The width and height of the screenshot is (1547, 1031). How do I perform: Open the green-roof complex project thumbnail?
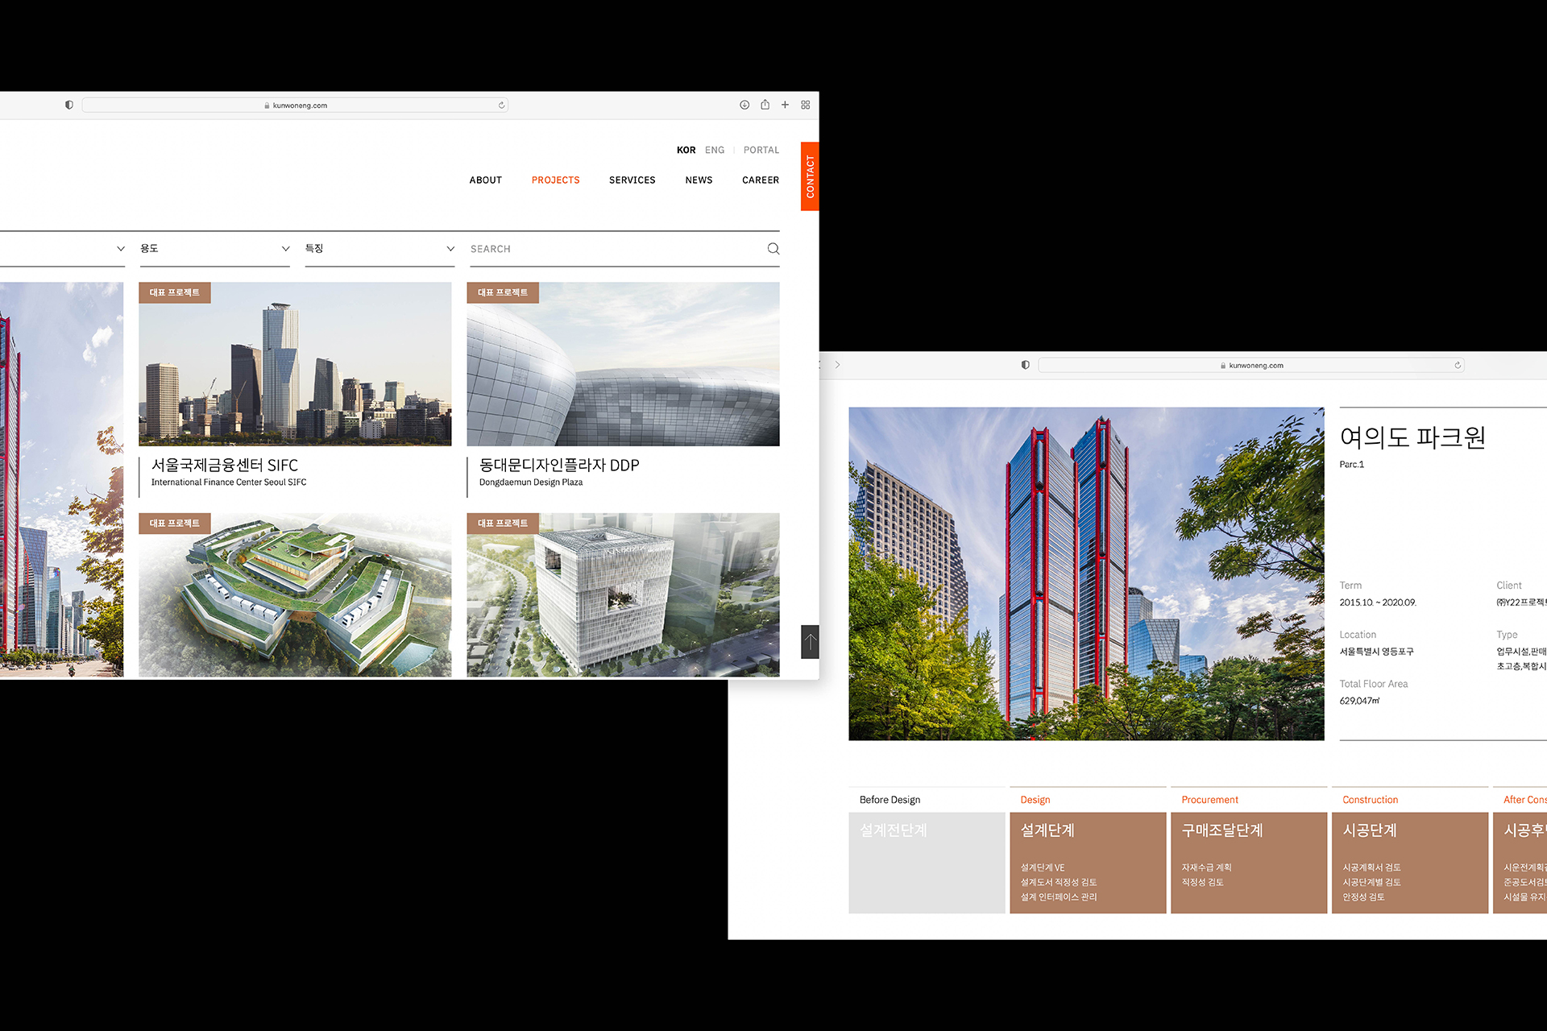point(295,595)
